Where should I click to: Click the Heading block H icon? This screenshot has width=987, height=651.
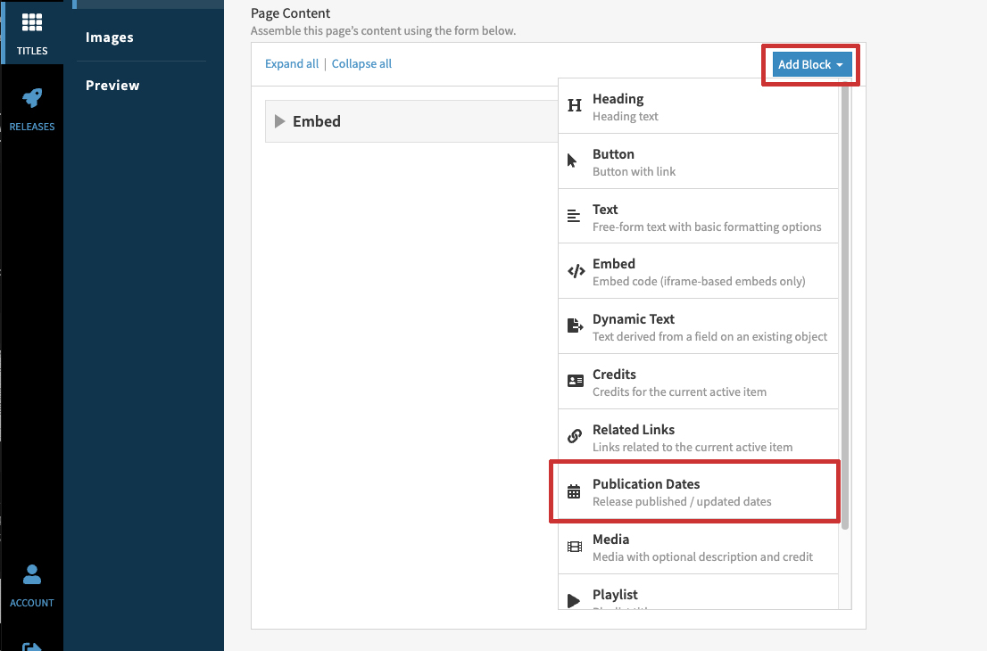tap(575, 106)
